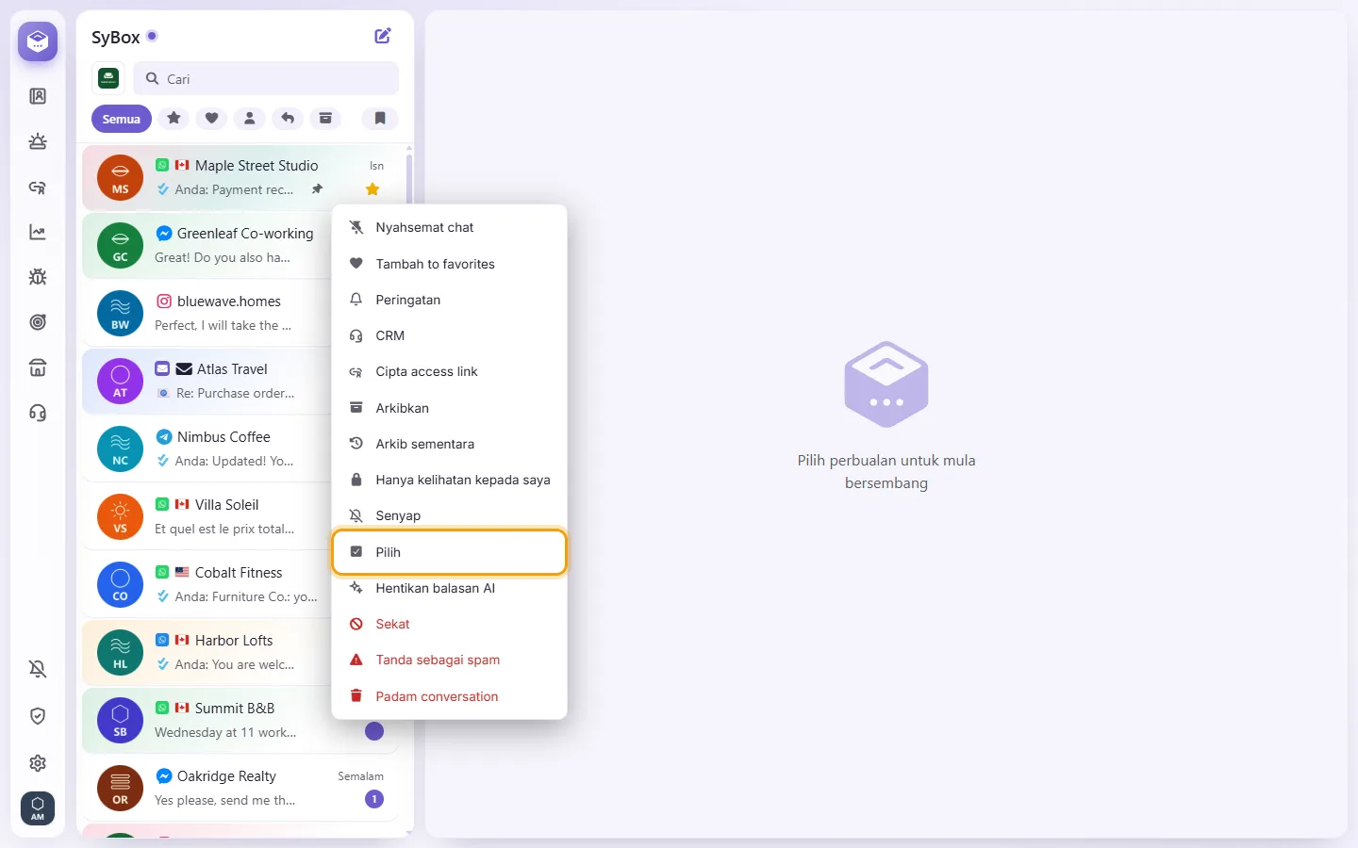This screenshot has width=1358, height=848.
Task: Open the bug report sidebar icon
Action: (x=38, y=277)
